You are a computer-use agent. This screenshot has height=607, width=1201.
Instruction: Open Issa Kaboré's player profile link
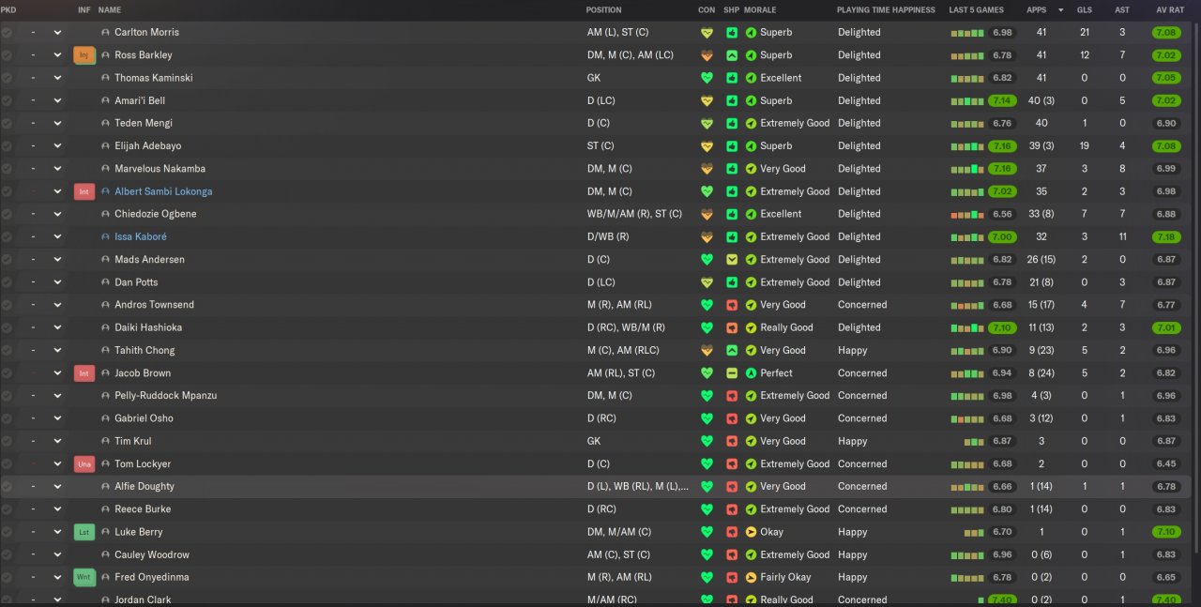coord(141,237)
